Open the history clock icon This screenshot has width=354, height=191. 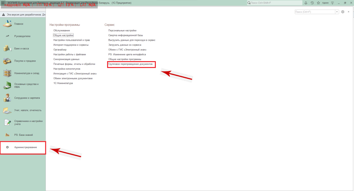tap(312, 3)
